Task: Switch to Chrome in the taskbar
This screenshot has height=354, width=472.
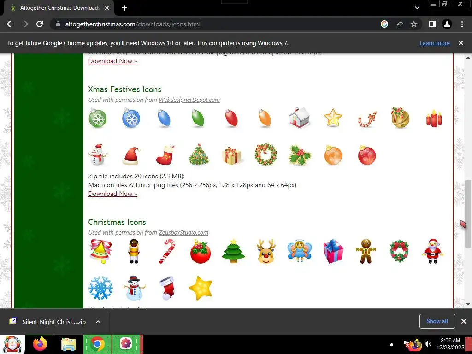Action: point(97,344)
